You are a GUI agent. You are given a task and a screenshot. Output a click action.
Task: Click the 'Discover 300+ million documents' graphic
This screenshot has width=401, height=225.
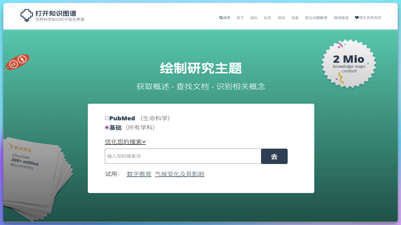pyautogui.click(x=25, y=162)
